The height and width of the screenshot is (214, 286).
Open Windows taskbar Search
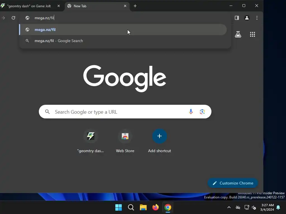pos(131,207)
